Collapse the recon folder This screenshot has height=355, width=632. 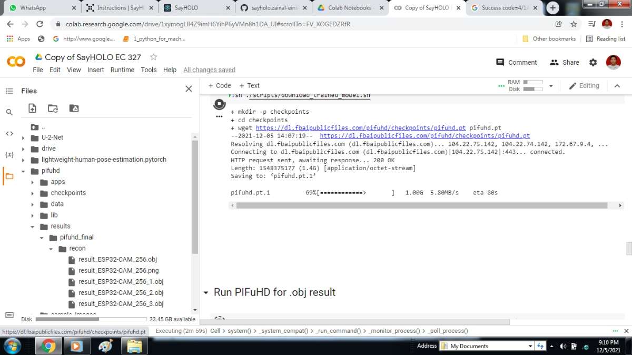pyautogui.click(x=51, y=249)
